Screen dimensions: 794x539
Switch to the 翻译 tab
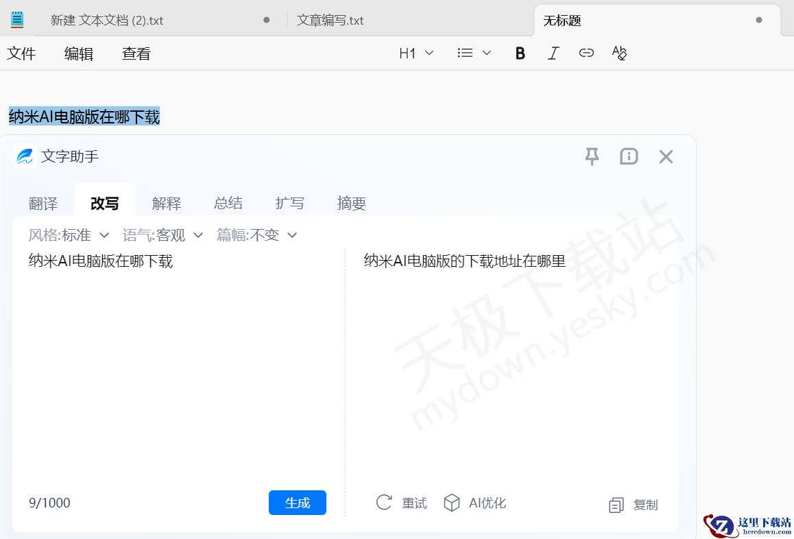pyautogui.click(x=43, y=203)
